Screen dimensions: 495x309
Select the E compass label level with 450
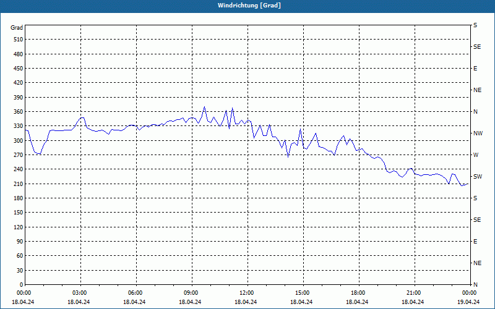click(475, 69)
